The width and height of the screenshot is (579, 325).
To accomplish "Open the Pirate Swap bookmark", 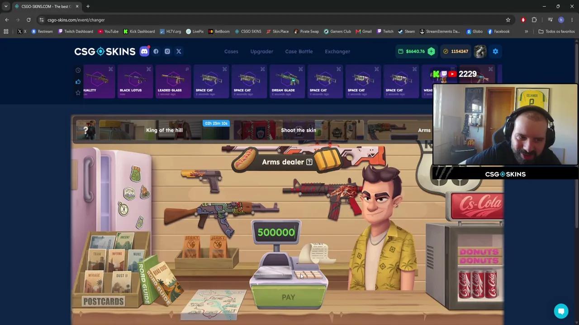I will coord(306,32).
